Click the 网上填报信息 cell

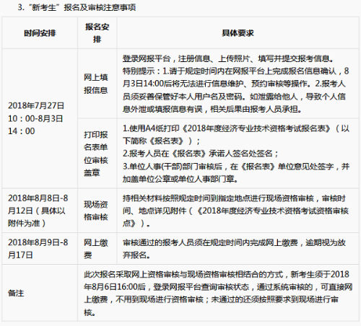96,84
